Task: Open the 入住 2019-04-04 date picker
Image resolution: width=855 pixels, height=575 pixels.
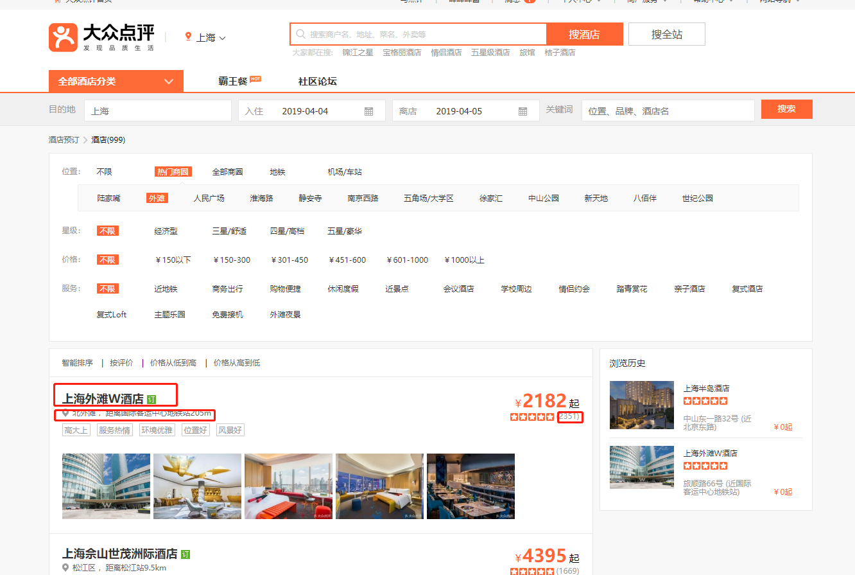Action: click(312, 111)
